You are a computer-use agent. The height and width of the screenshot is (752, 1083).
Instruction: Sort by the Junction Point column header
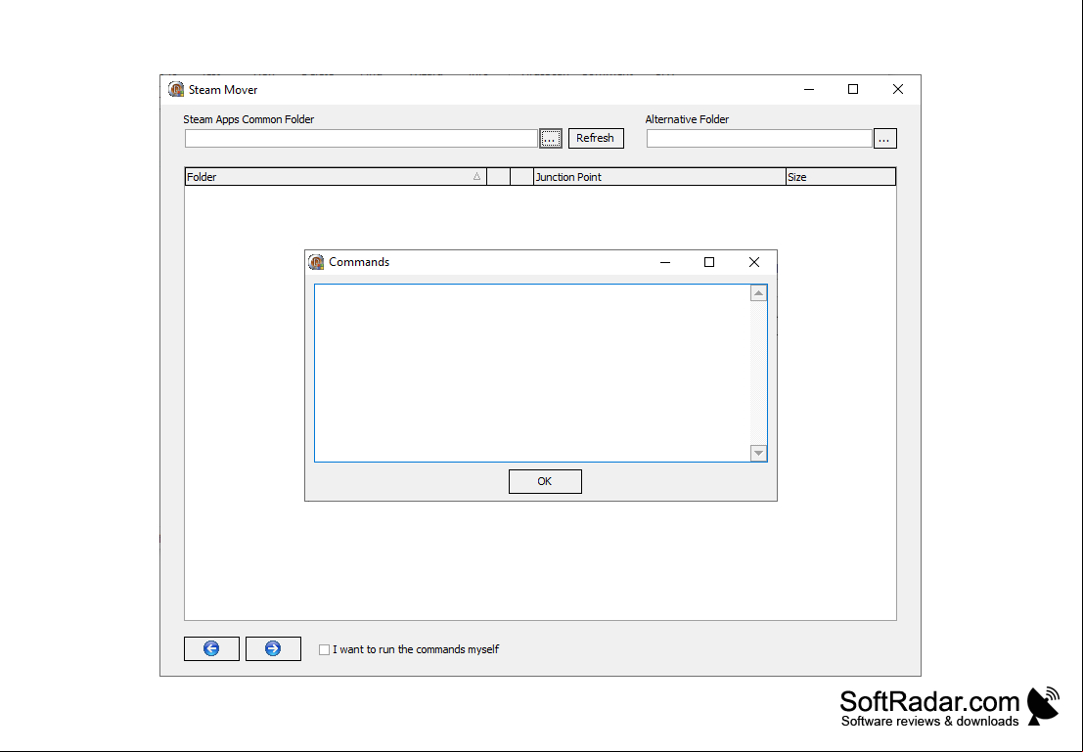(659, 177)
